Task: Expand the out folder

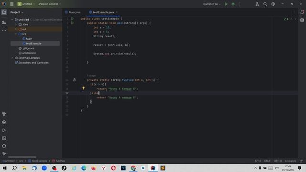Action: click(x=16, y=29)
